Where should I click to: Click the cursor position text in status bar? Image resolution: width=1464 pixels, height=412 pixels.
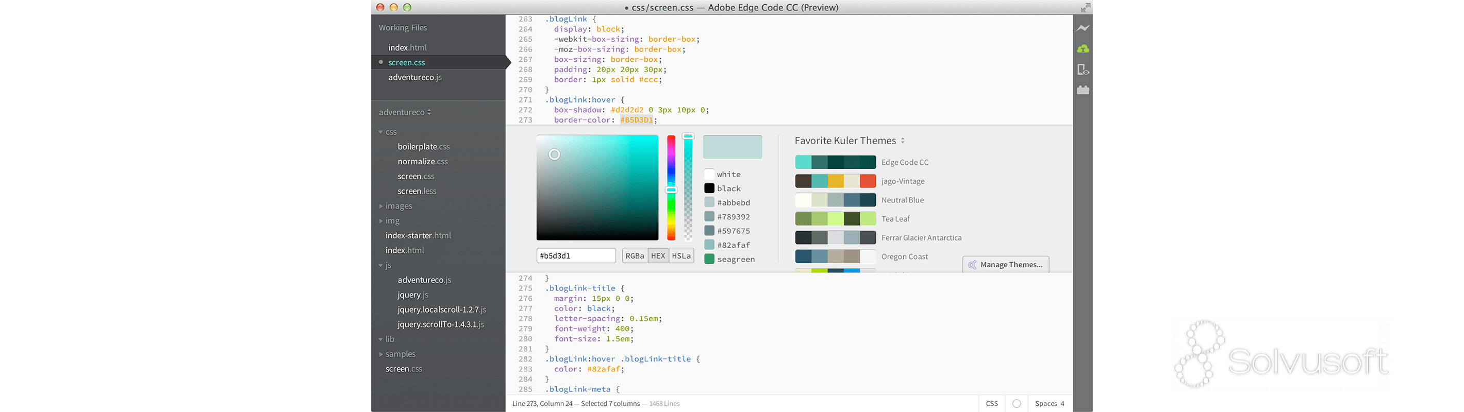pos(542,403)
